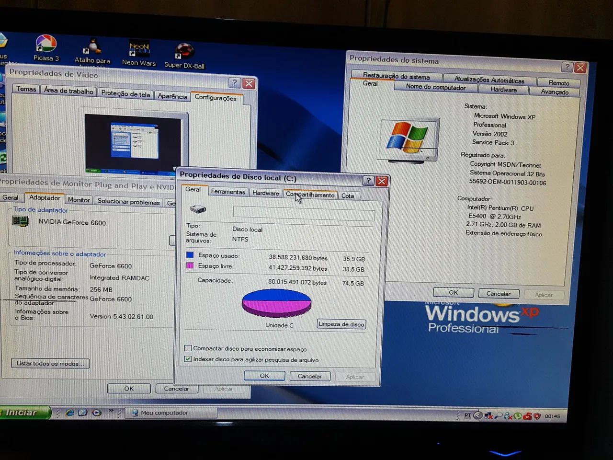Click the help button in Propriedades de Disco local

tap(368, 181)
